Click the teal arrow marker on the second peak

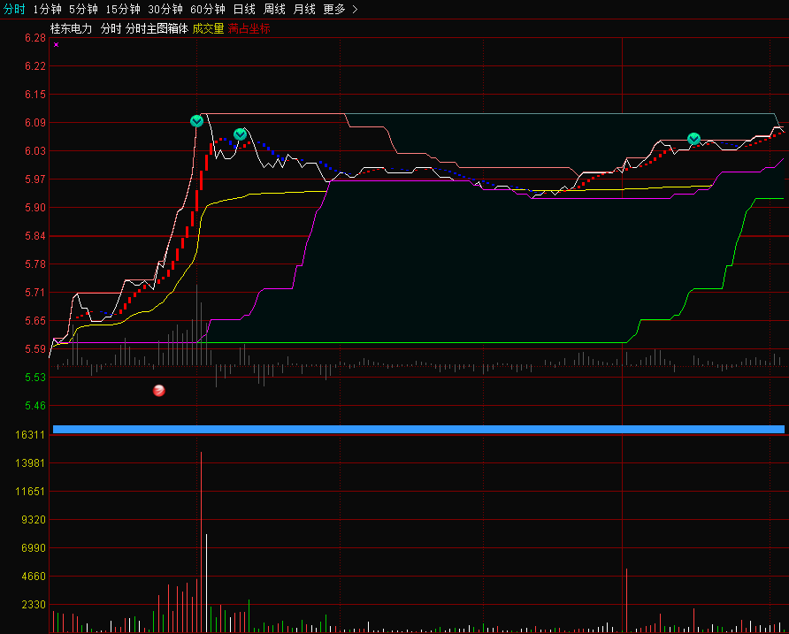[x=240, y=134]
